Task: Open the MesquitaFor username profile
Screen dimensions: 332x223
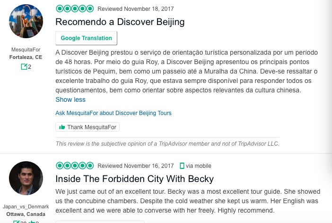Action: click(26, 50)
